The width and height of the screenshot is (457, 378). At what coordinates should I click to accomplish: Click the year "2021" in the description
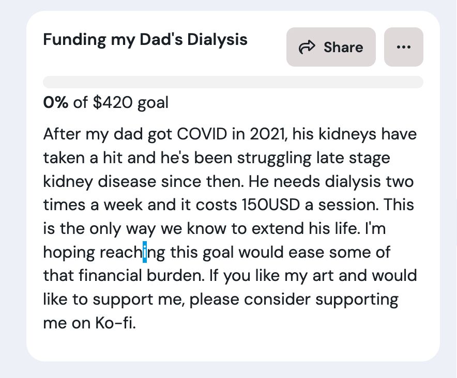coord(268,134)
